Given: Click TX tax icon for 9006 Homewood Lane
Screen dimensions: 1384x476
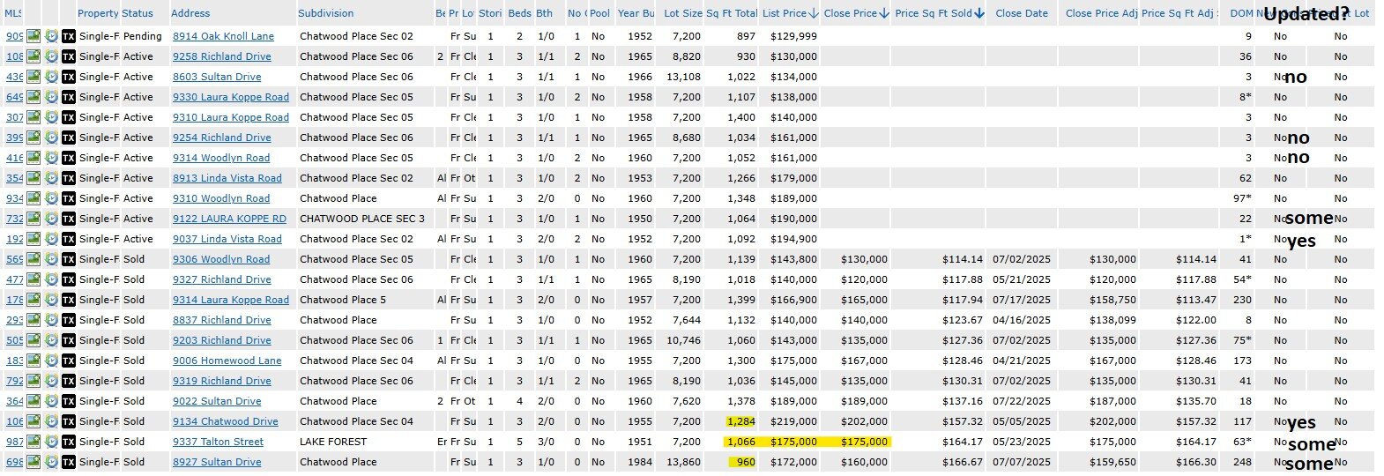Looking at the screenshot, I should coord(69,361).
